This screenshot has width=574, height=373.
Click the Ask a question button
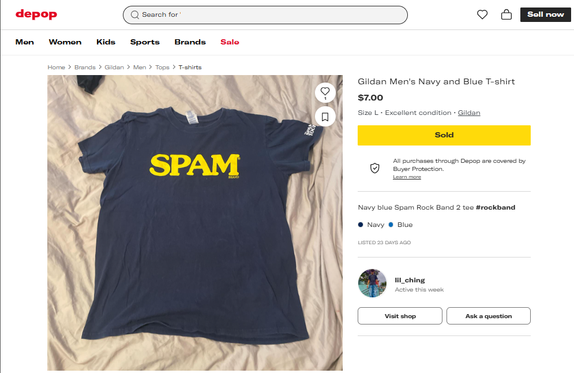(488, 316)
